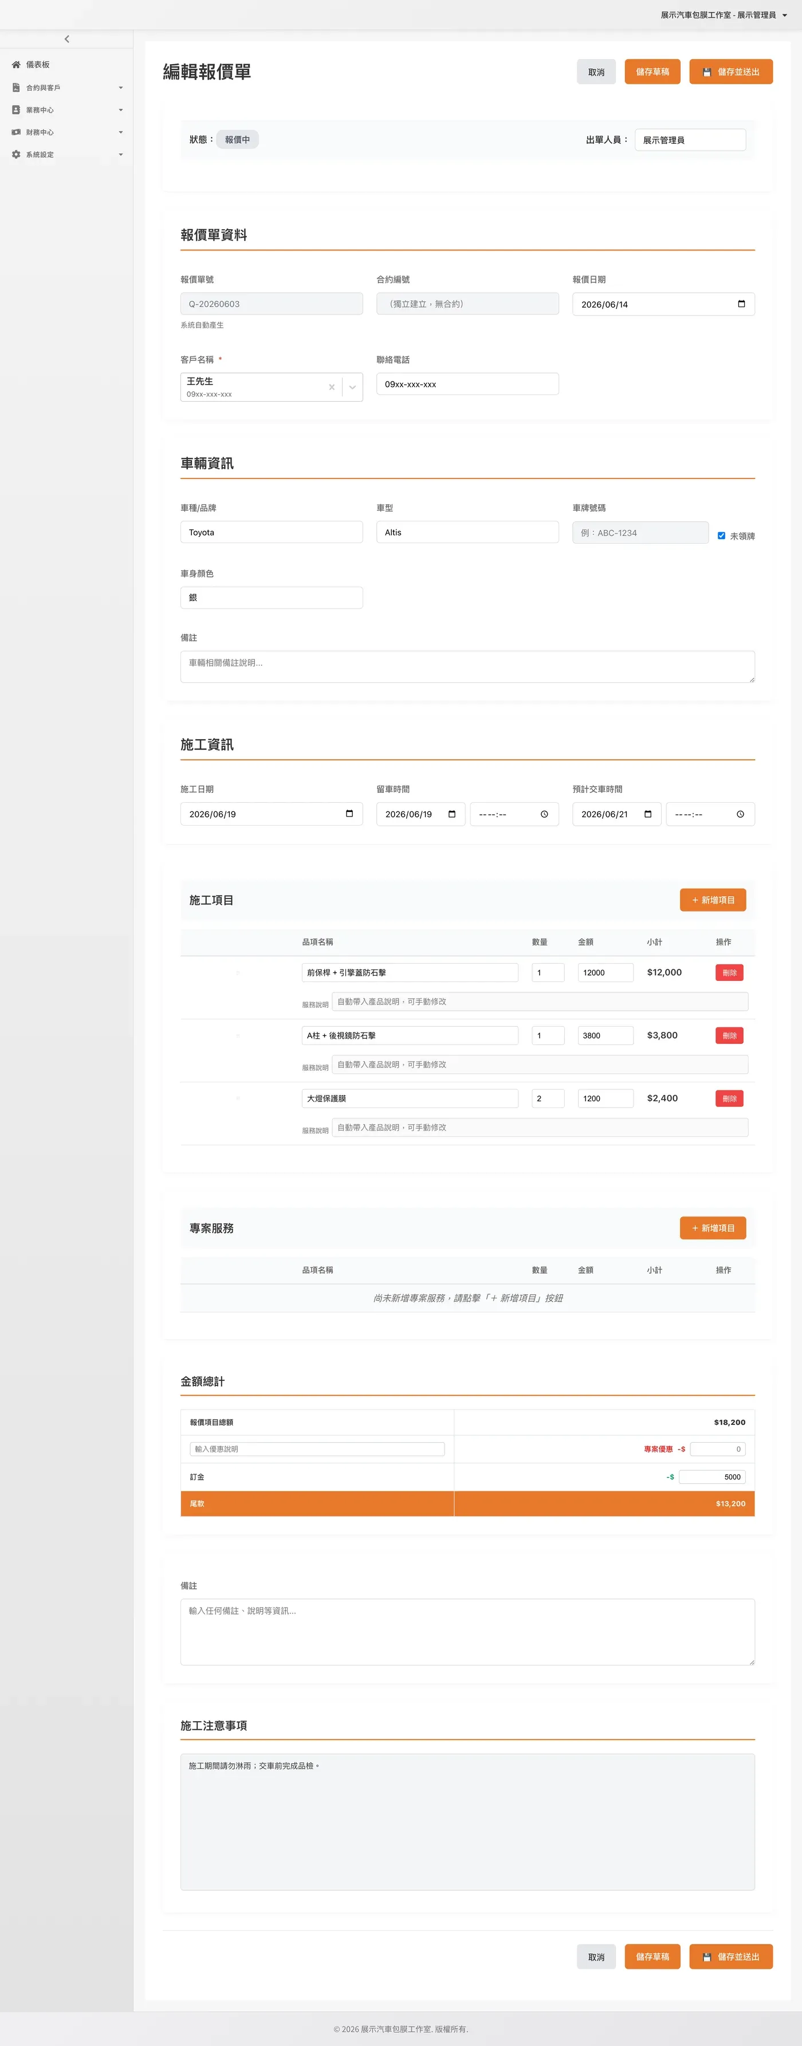This screenshot has height=2046, width=802.
Task: Open calendar picker for 報價日期
Action: [x=741, y=304]
